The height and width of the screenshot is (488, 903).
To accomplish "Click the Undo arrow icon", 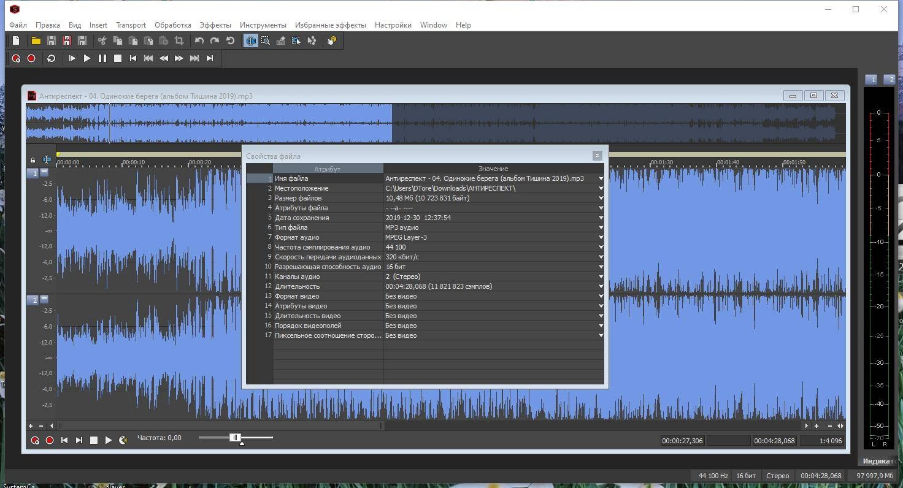I will pyautogui.click(x=199, y=40).
